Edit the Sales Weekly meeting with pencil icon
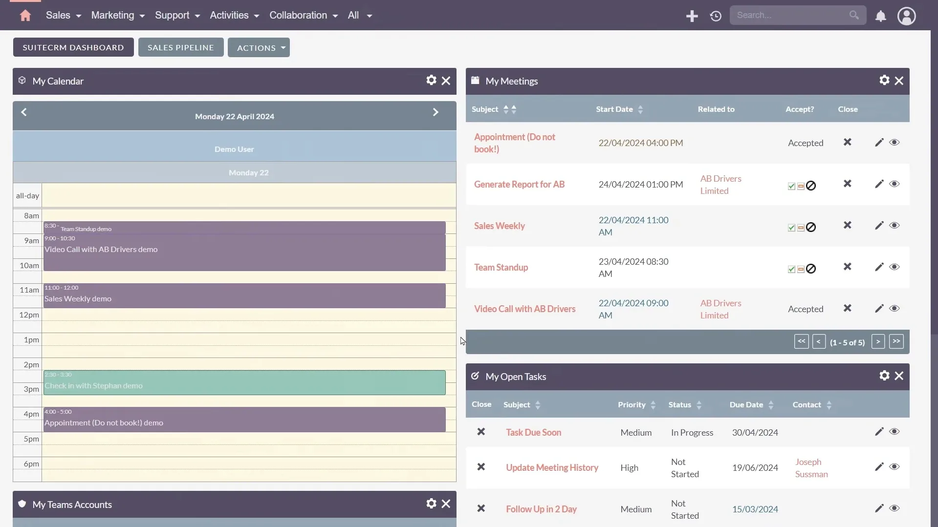Viewport: 938px width, 527px height. [x=879, y=226]
